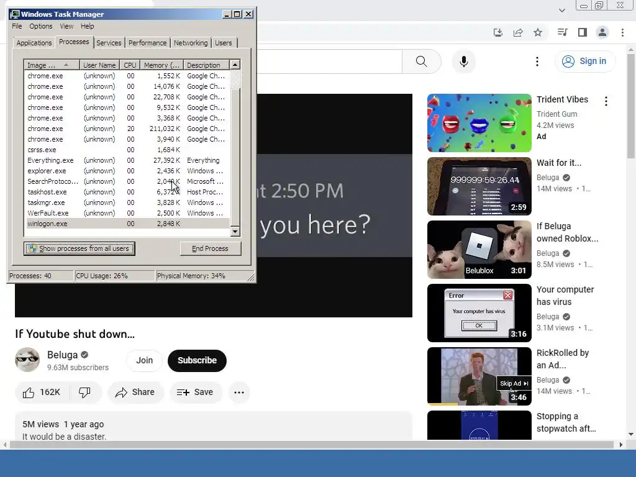Click the Subscribe button
Screen dimensions: 636x477
pos(197,361)
